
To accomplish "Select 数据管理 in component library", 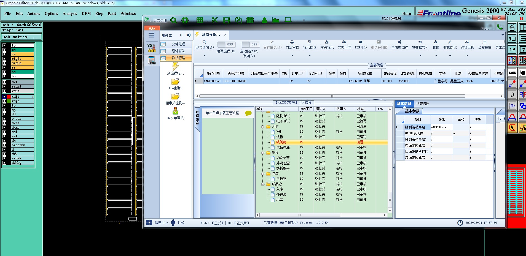I will (x=176, y=58).
